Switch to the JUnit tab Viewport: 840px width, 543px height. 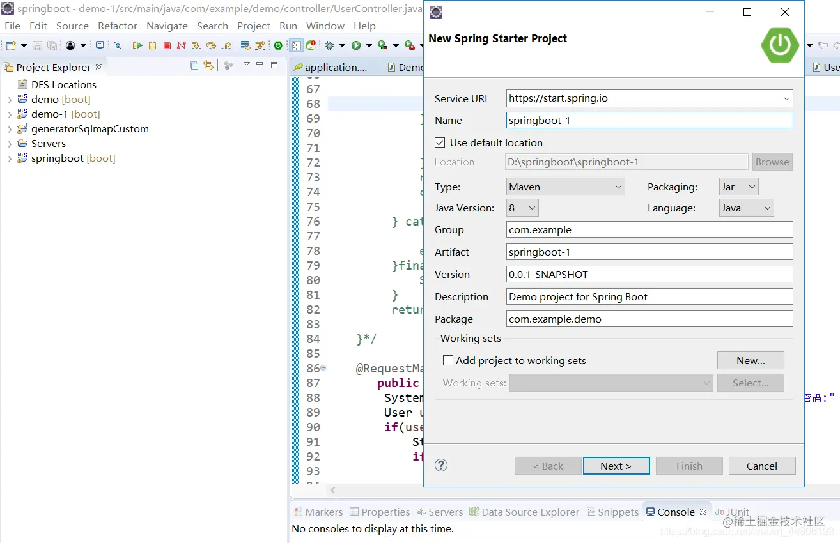[x=732, y=512]
